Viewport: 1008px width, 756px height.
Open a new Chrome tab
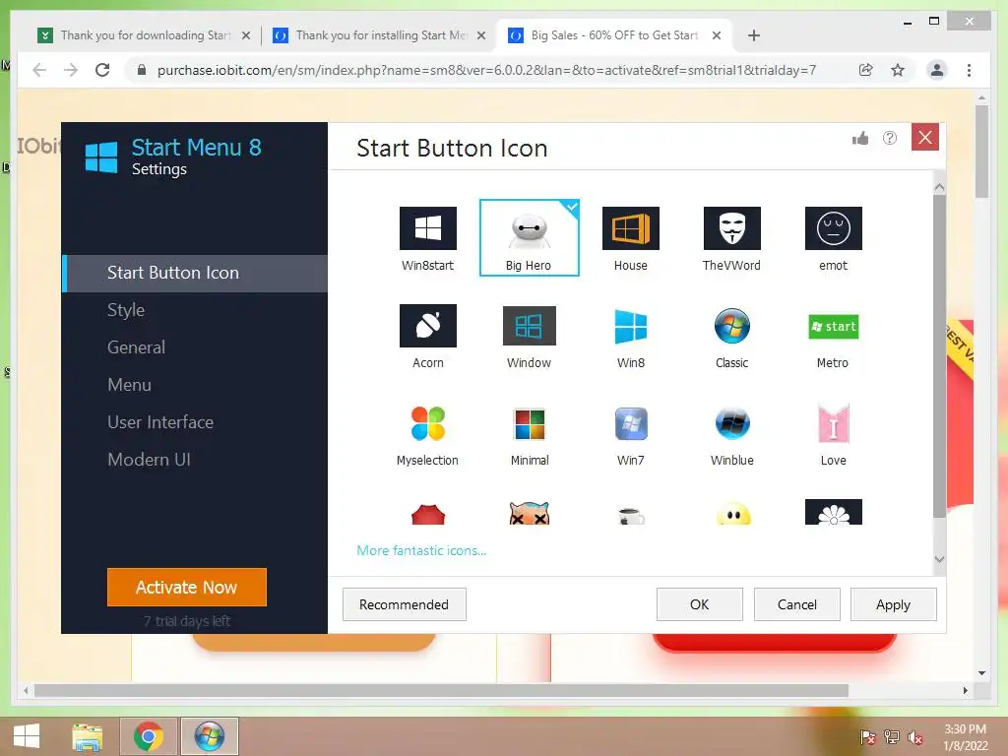[754, 35]
